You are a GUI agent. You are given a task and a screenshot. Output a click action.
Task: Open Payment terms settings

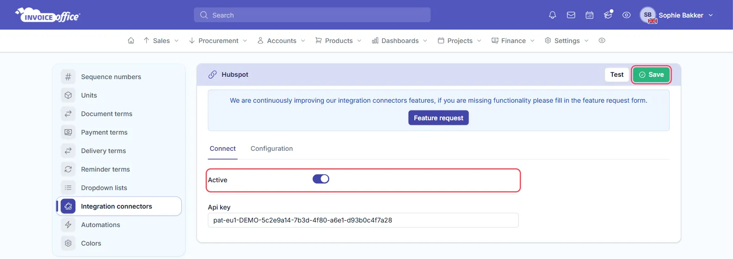(104, 132)
